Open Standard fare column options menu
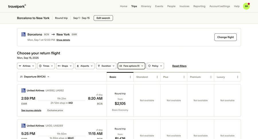 (x=157, y=77)
